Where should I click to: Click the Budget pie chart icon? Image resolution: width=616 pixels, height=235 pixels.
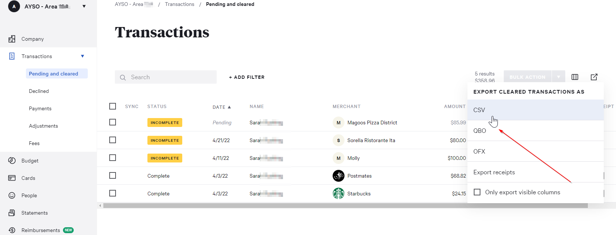tap(12, 161)
